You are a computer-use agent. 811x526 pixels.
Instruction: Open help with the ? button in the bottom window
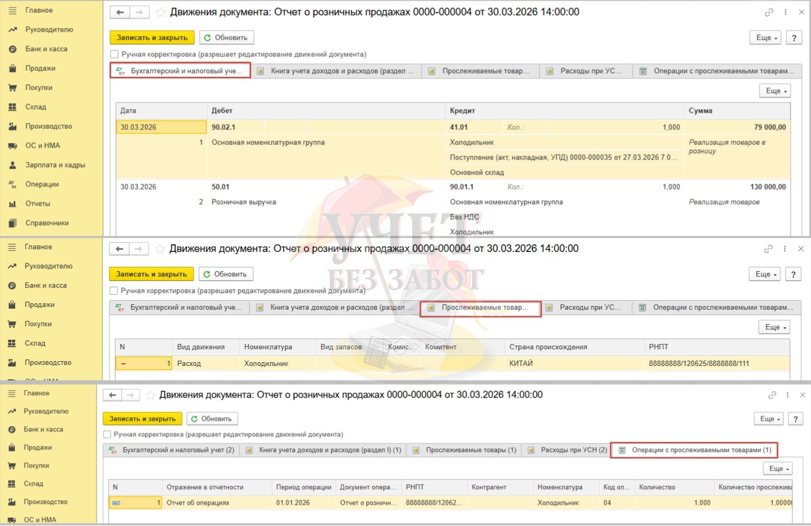pyautogui.click(x=795, y=419)
